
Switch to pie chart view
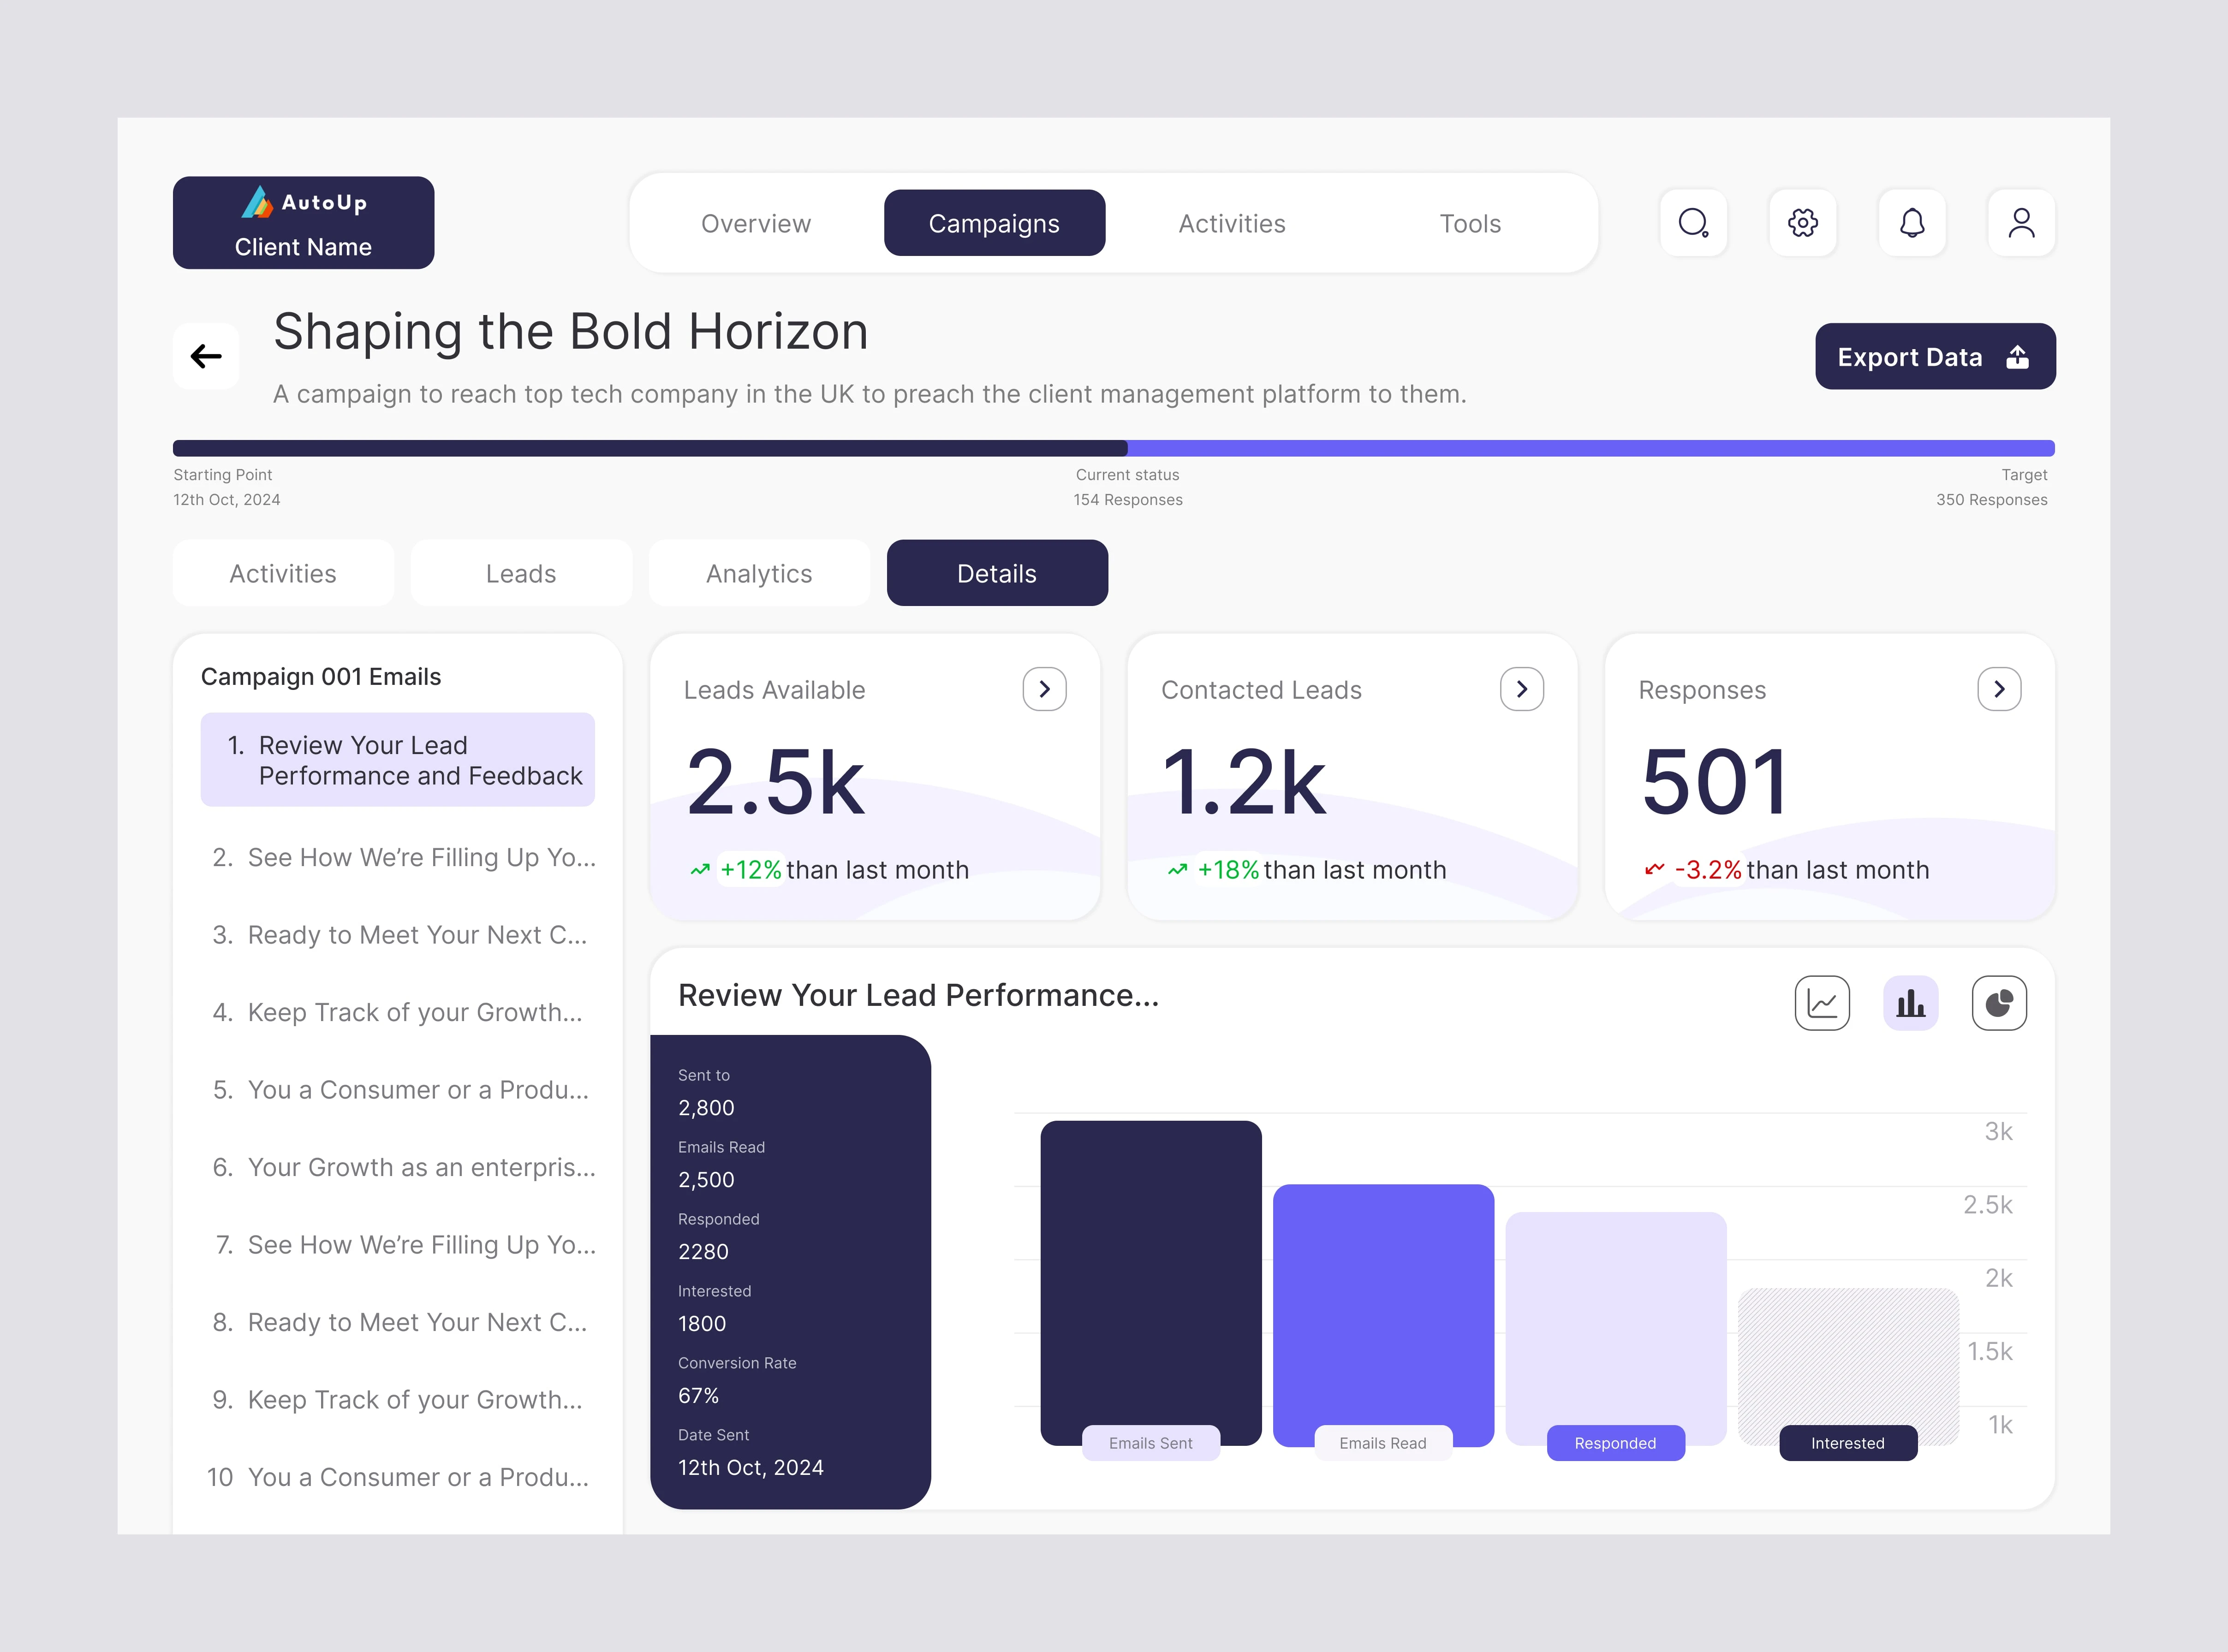1999,1003
